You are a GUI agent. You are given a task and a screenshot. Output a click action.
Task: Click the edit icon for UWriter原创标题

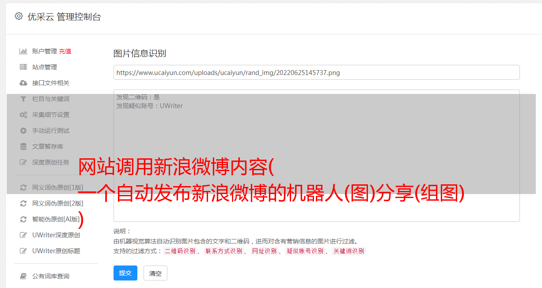coord(23,251)
